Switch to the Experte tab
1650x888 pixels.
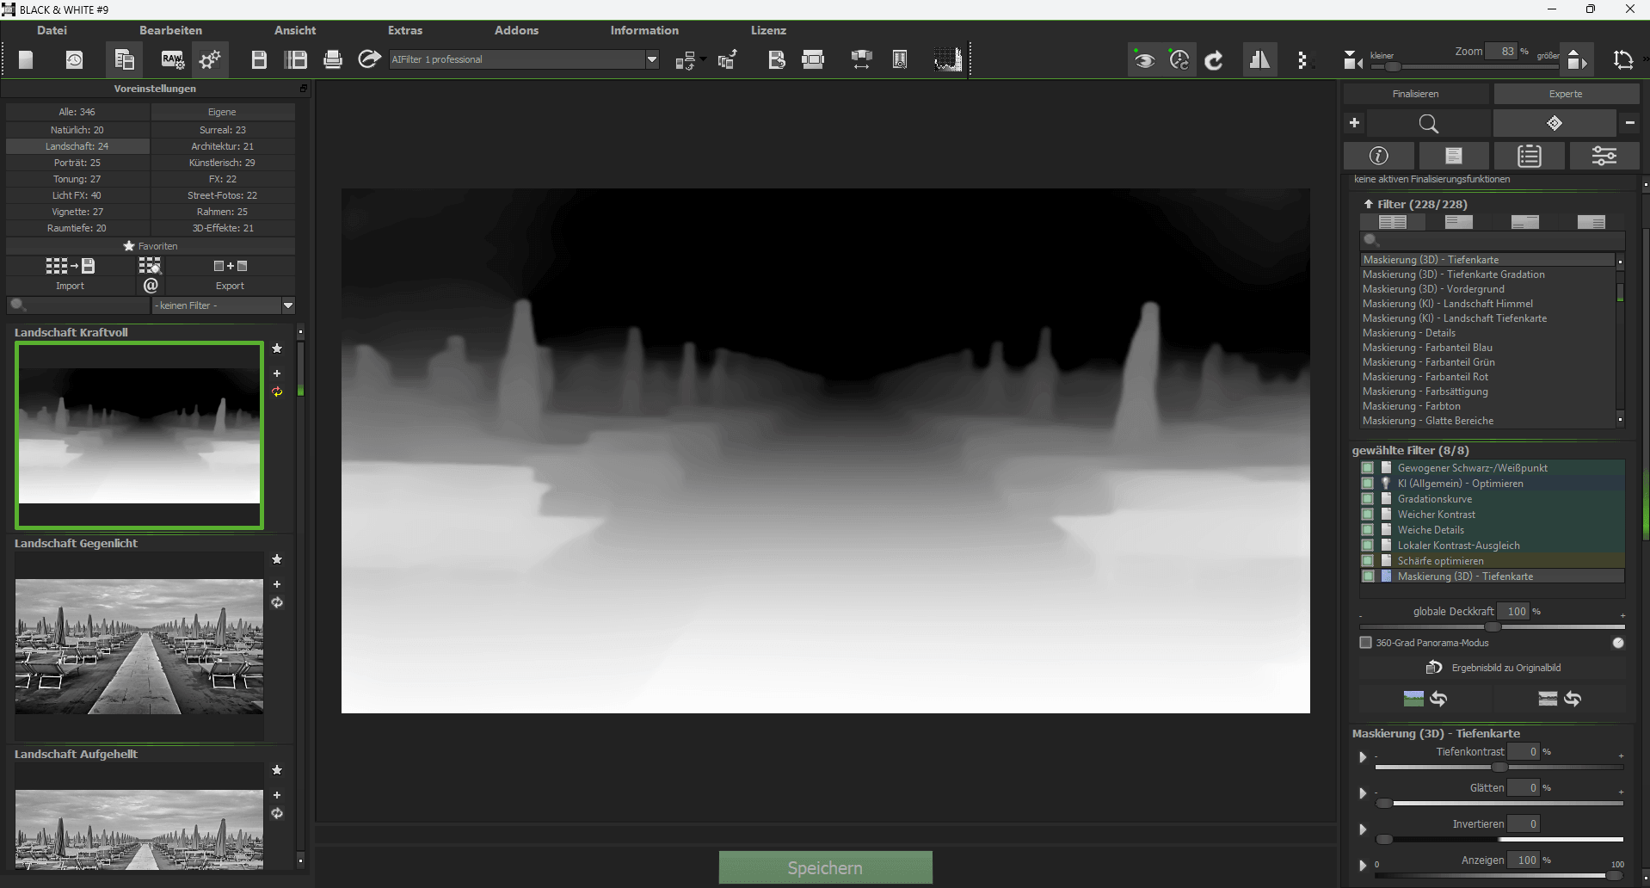pos(1566,94)
